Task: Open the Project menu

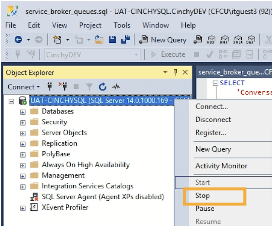Action: (90, 25)
